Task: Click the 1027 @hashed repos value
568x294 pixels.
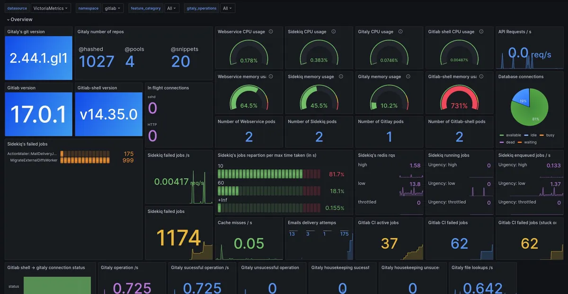Action: point(97,61)
